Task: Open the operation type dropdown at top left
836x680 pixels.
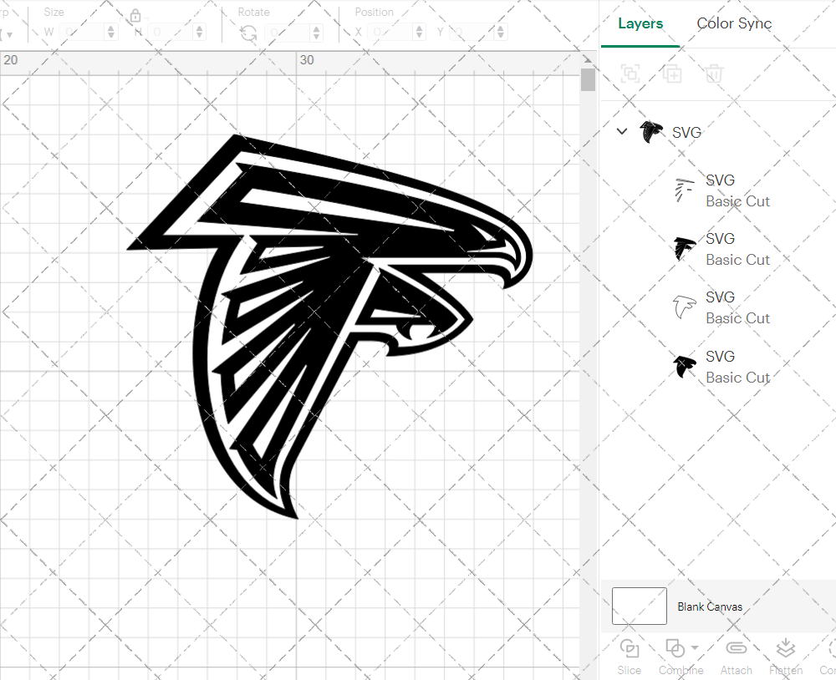Action: click(12, 31)
